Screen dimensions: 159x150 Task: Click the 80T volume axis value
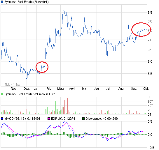pos(150,97)
